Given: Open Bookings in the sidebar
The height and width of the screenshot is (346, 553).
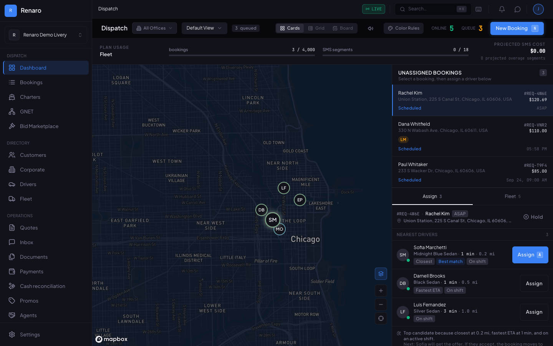Looking at the screenshot, I should point(46,82).
